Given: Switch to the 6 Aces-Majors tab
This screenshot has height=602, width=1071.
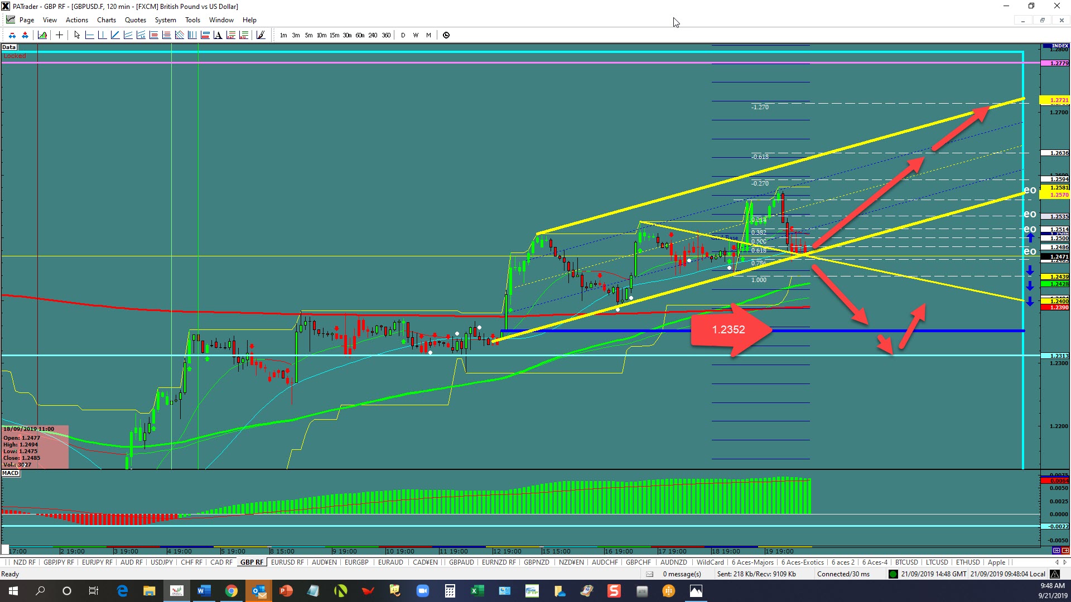Looking at the screenshot, I should click(x=752, y=562).
